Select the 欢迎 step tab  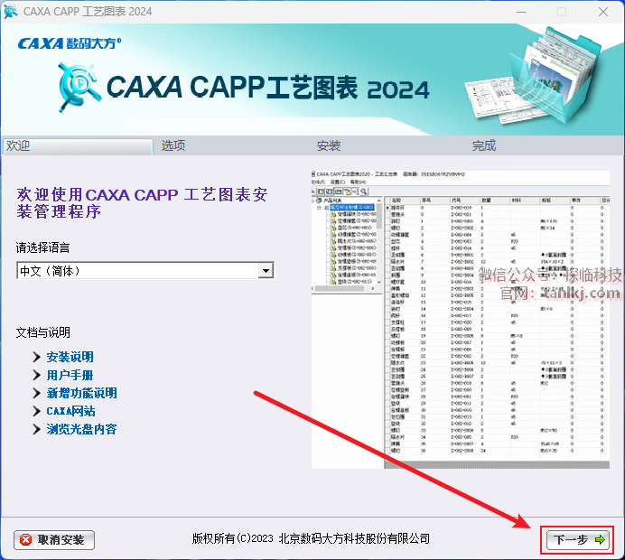(78, 146)
